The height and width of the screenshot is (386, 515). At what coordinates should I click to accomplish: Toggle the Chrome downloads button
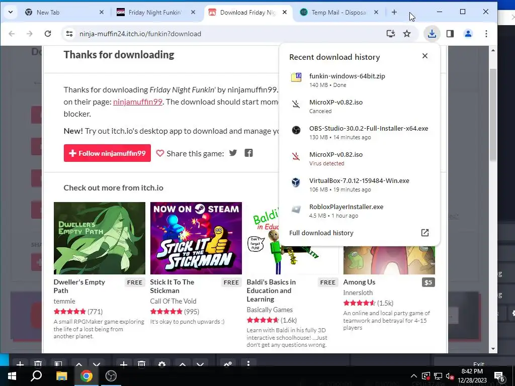click(x=432, y=34)
